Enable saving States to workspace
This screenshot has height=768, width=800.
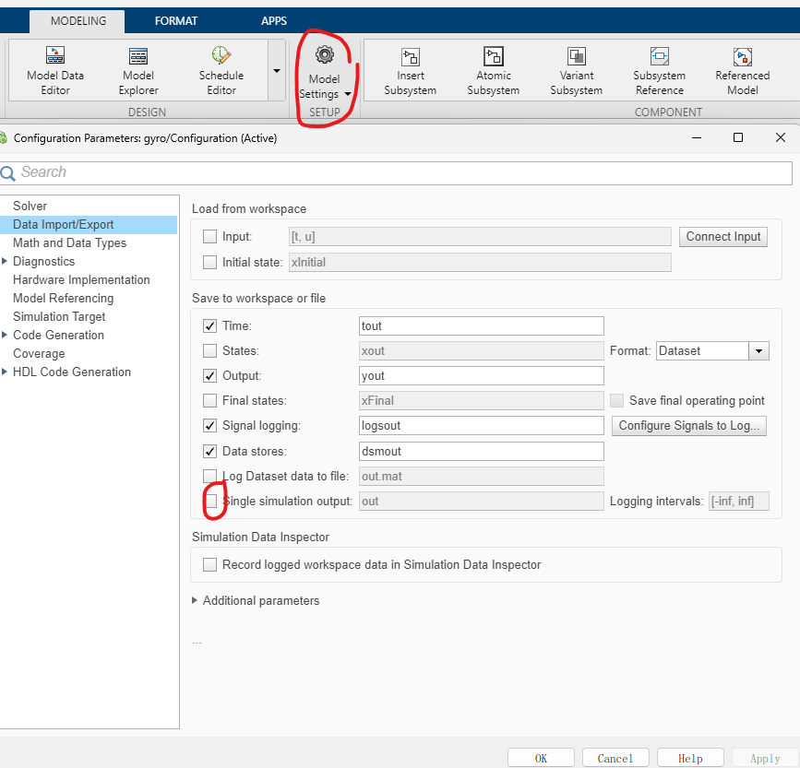click(210, 351)
